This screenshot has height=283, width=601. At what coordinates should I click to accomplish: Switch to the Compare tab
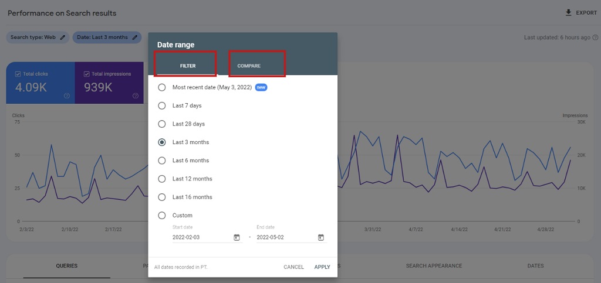coord(249,66)
